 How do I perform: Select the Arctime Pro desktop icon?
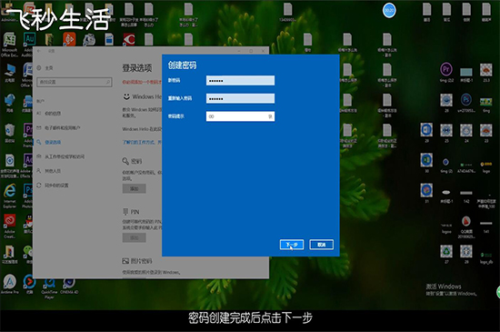click(x=10, y=284)
